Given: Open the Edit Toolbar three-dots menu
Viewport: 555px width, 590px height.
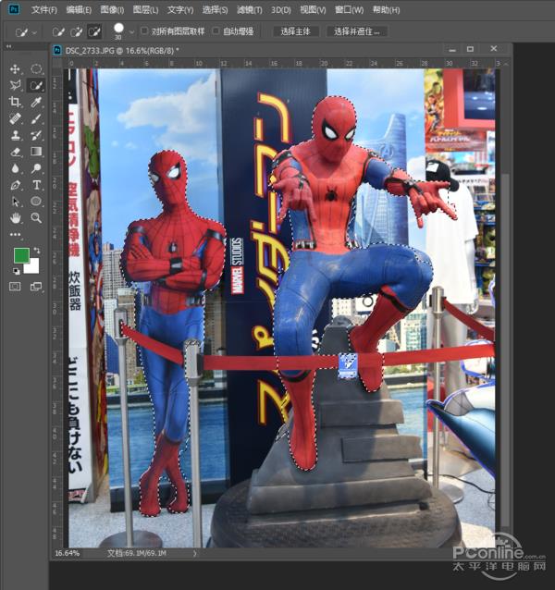Looking at the screenshot, I should (x=15, y=234).
